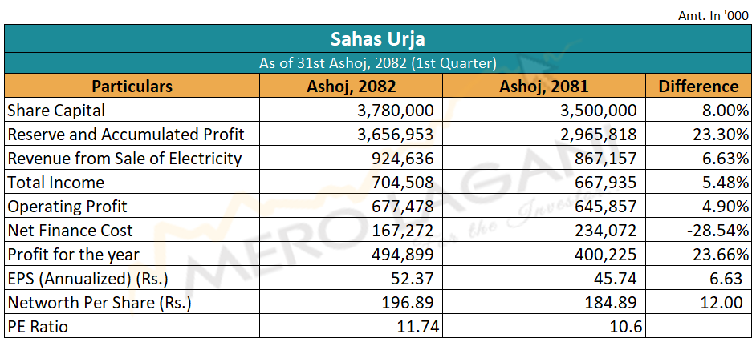Image resolution: width=756 pixels, height=342 pixels.
Task: Click the Share Capital row label
Action: [x=56, y=111]
